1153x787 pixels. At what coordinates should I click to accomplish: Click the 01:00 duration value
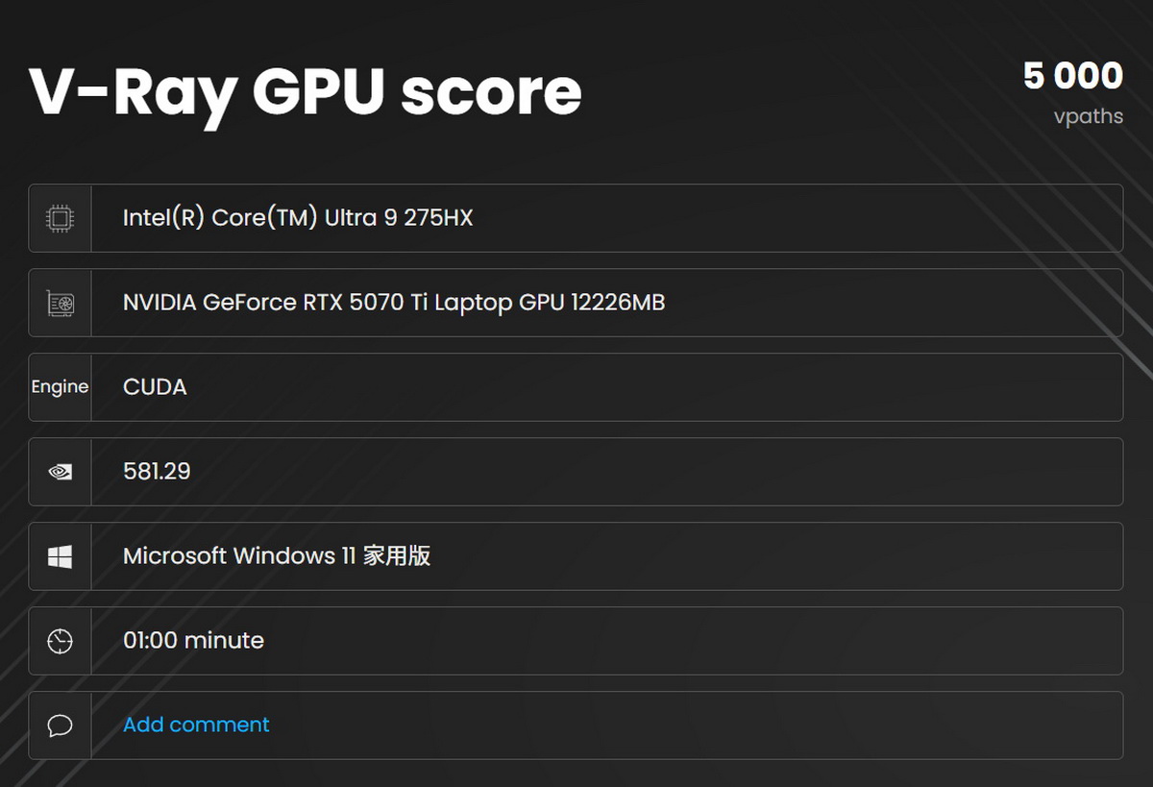[150, 641]
